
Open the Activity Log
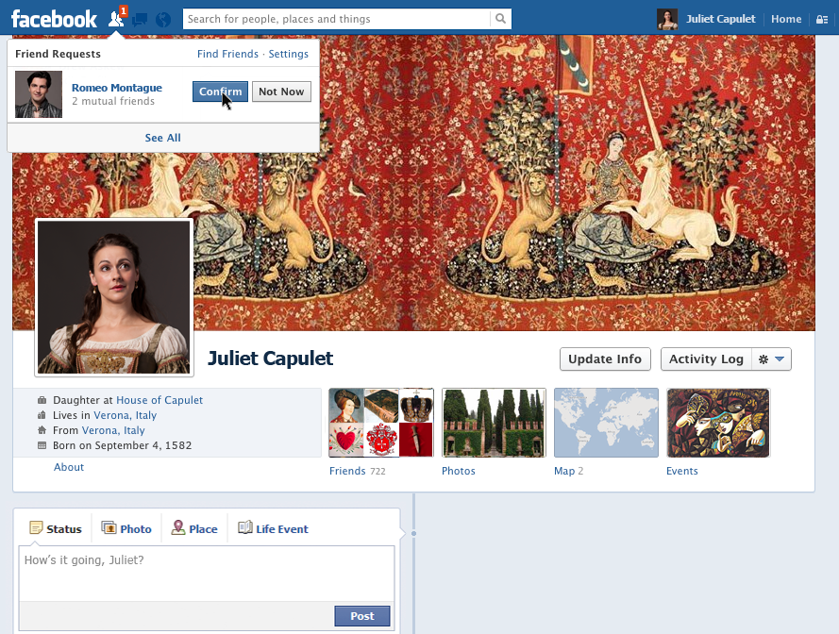point(706,359)
